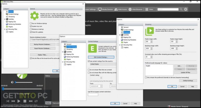The image size is (201, 108).
Task: Click the search magnifier icon
Action: pyautogui.click(x=181, y=9)
